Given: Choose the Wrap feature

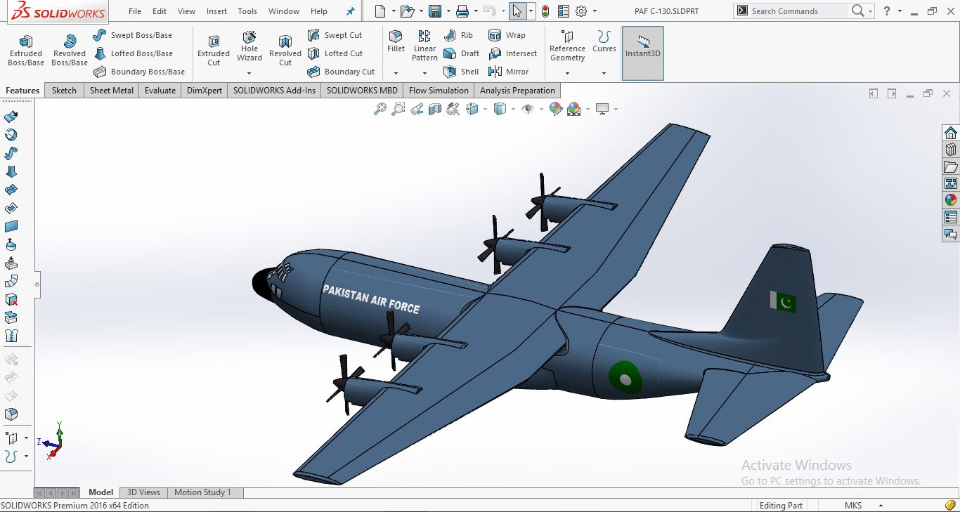Looking at the screenshot, I should tap(506, 35).
